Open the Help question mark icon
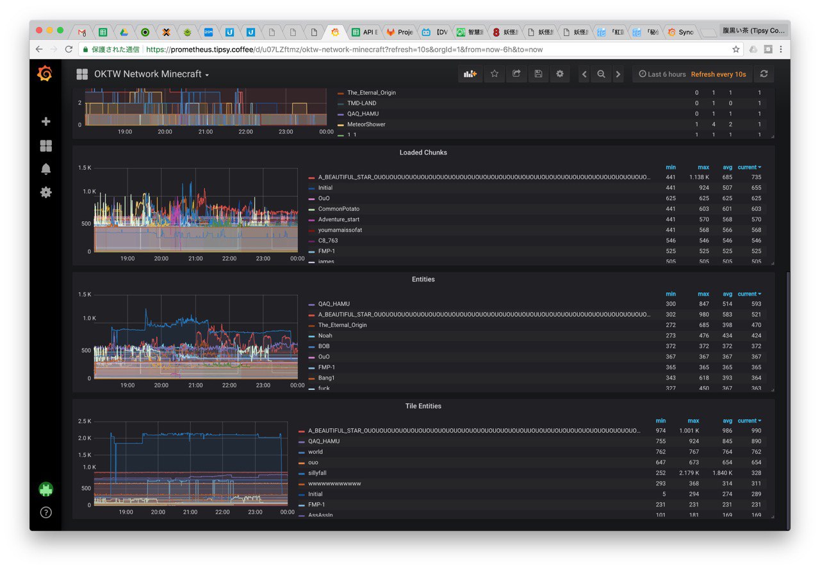820x570 pixels. coord(45,512)
